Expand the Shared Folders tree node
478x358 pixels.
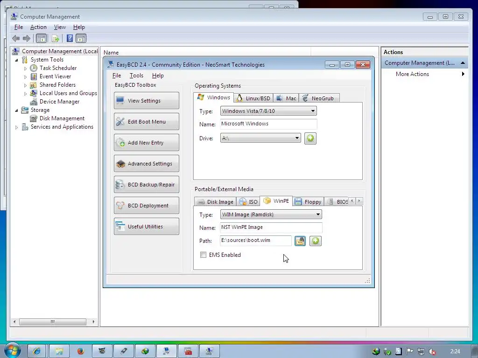(x=25, y=85)
